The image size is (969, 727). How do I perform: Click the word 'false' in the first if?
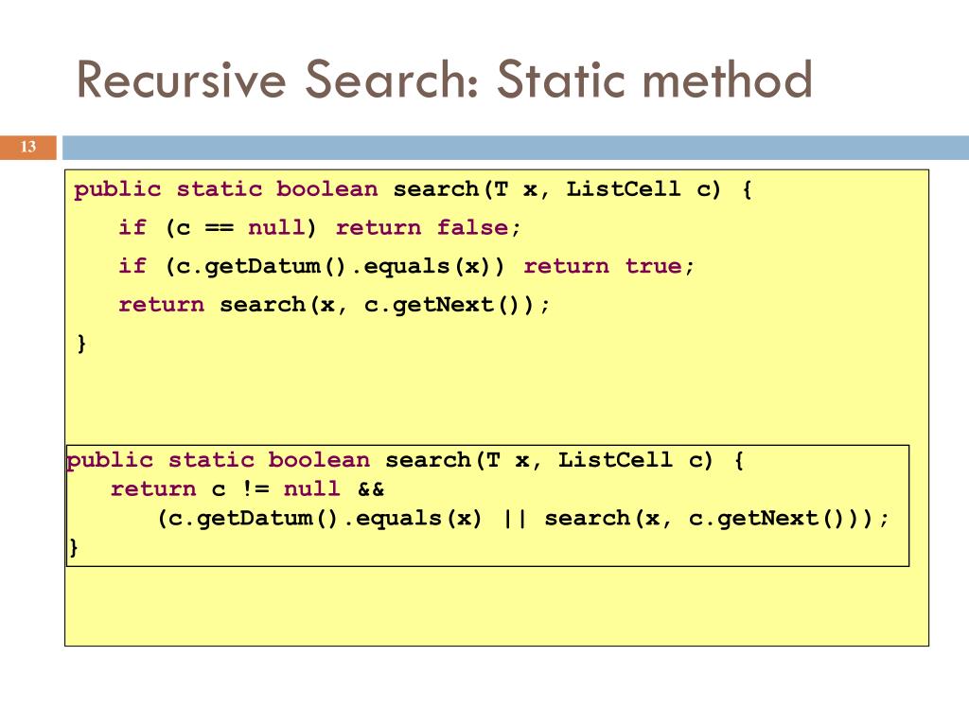[473, 227]
